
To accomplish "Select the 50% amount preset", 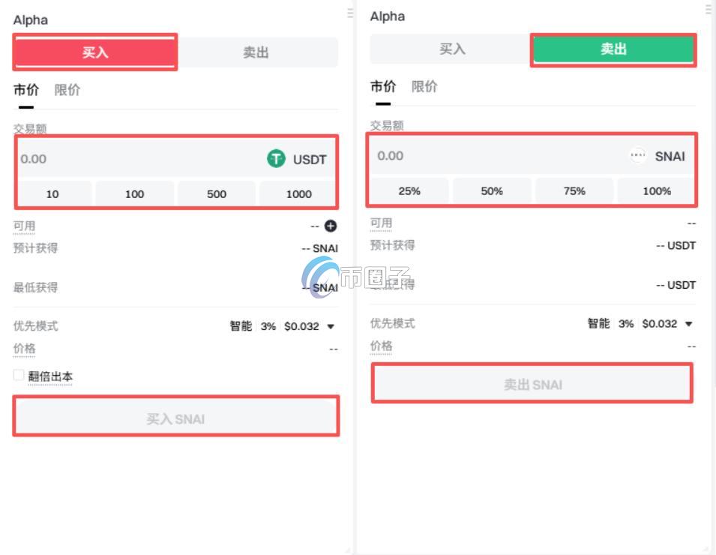I will point(490,190).
